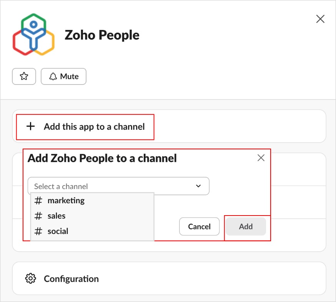Image resolution: width=336 pixels, height=302 pixels.
Task: Click the plus icon for adding app
Action: [30, 126]
